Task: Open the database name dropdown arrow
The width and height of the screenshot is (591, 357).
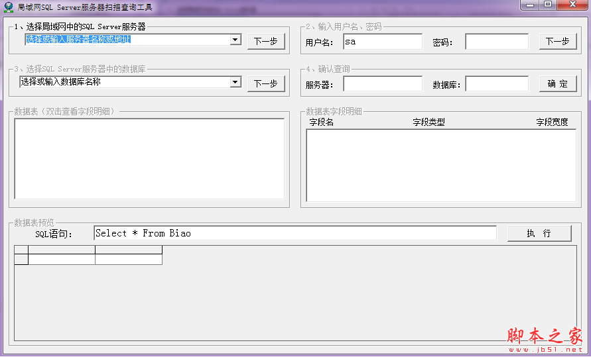Action: 235,82
